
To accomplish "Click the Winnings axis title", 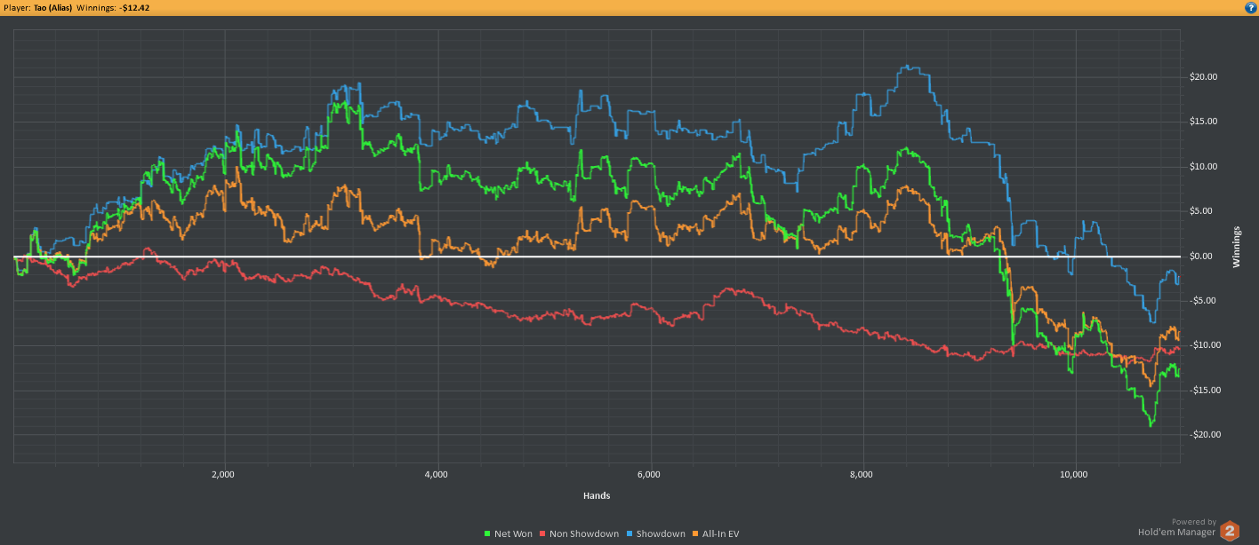I will 1237,247.
